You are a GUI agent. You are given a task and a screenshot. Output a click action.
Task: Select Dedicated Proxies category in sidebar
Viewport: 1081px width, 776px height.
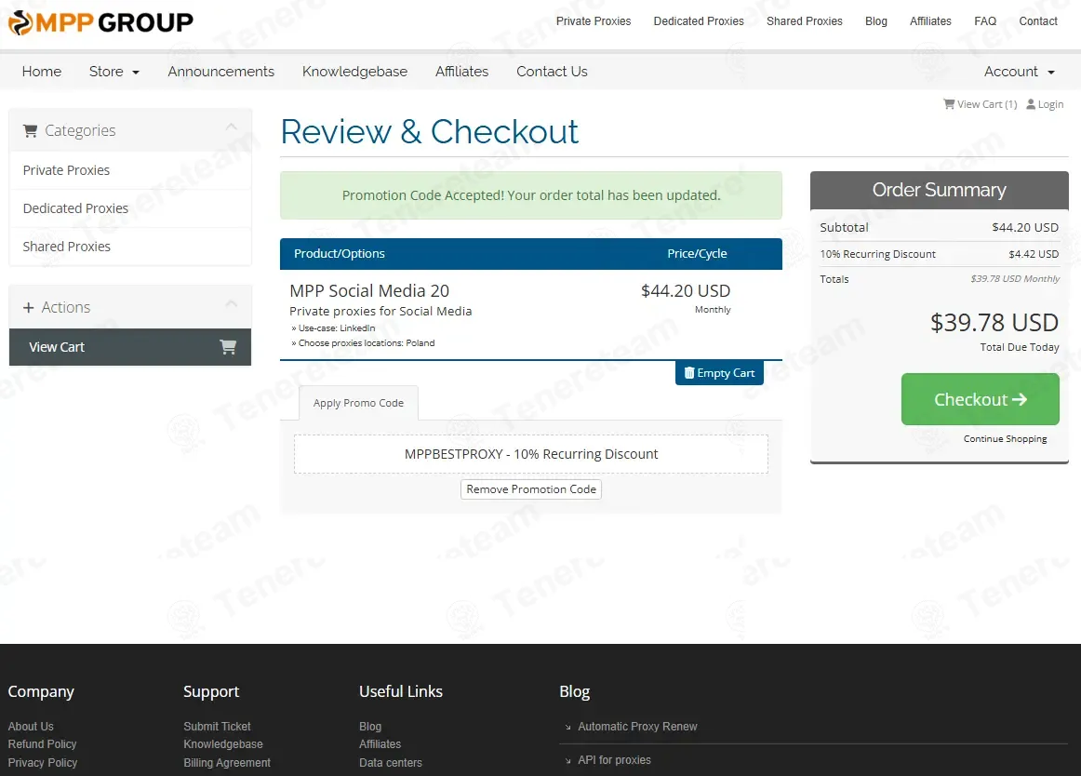(130, 208)
